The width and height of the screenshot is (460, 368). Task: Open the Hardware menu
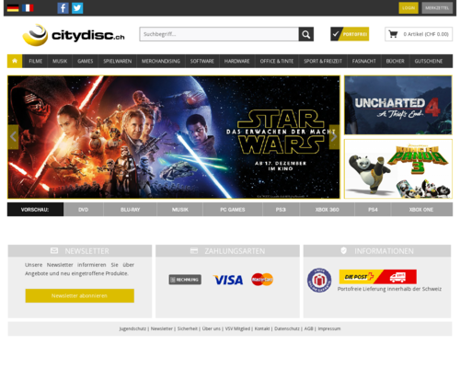236,61
